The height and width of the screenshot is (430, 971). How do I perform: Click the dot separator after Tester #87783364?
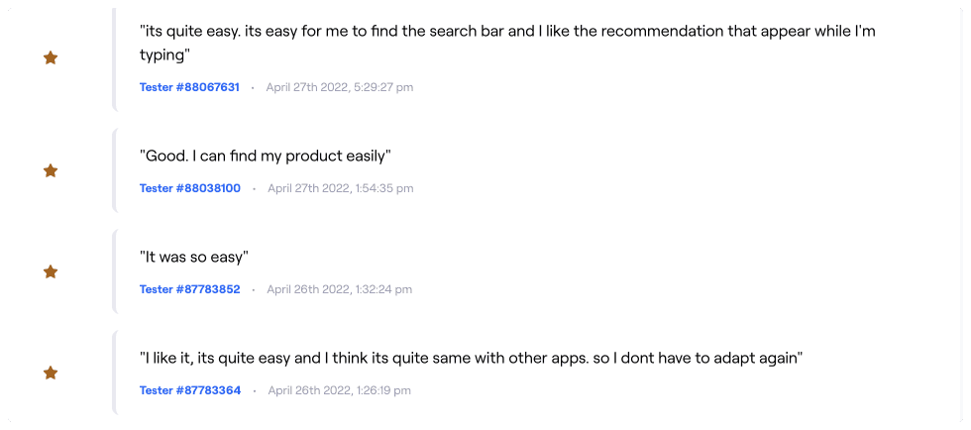click(255, 391)
